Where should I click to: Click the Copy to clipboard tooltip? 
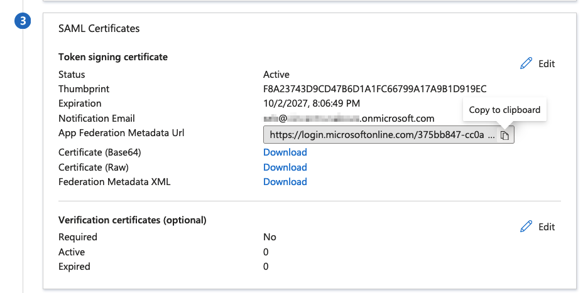pos(504,110)
